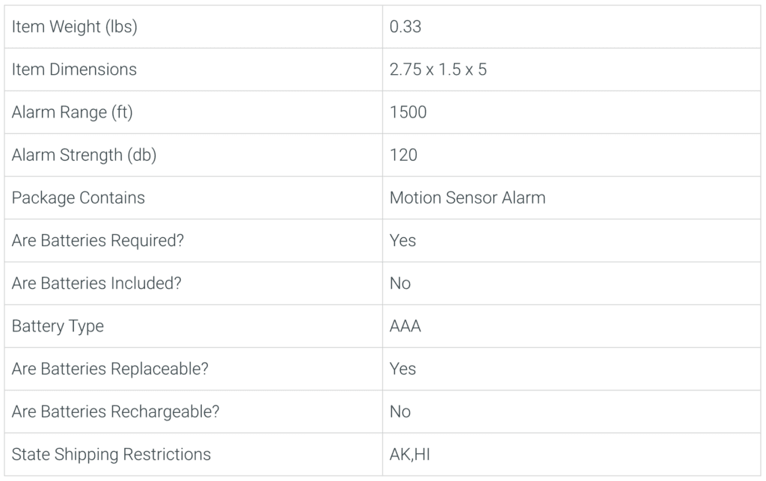Select No value for Batteries Included
Image resolution: width=766 pixels, height=481 pixels.
400,284
